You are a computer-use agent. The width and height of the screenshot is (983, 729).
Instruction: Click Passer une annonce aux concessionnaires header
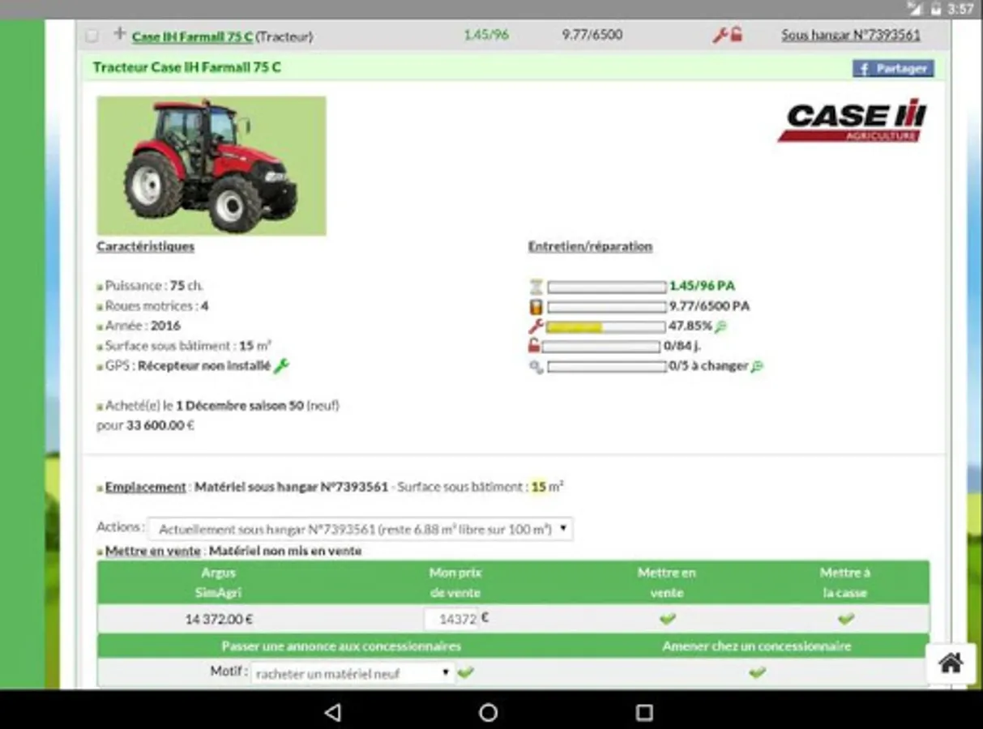coord(341,646)
